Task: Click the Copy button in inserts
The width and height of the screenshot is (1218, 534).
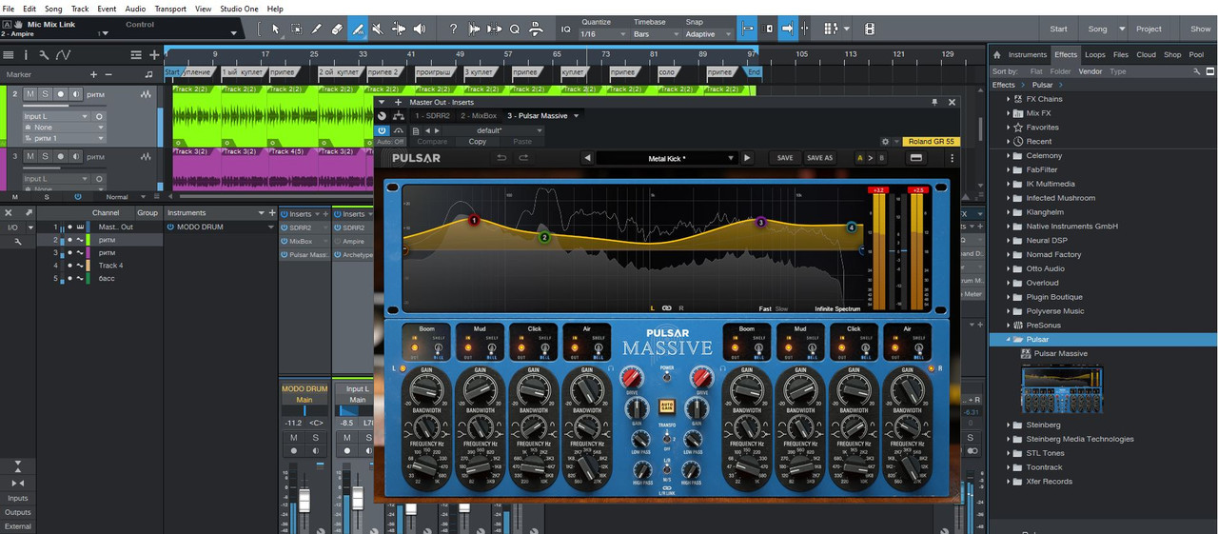Action: (478, 142)
